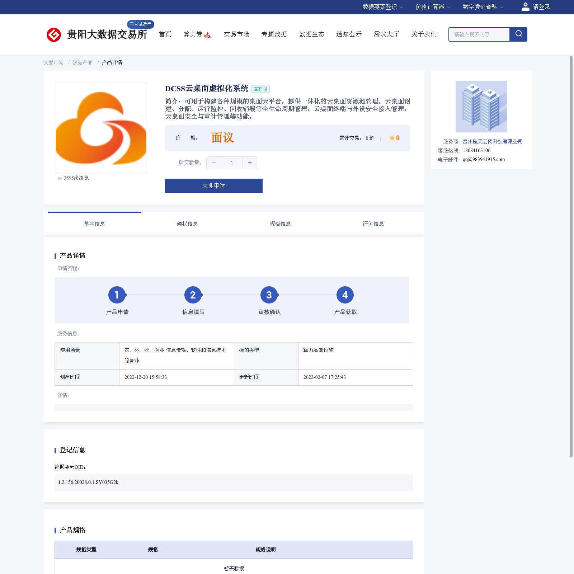Click the page vertical scrollbar
The height and width of the screenshot is (574, 574).
[571, 257]
